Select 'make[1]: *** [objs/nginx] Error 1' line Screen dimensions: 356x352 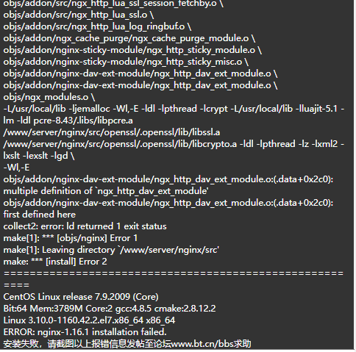(x=71, y=238)
